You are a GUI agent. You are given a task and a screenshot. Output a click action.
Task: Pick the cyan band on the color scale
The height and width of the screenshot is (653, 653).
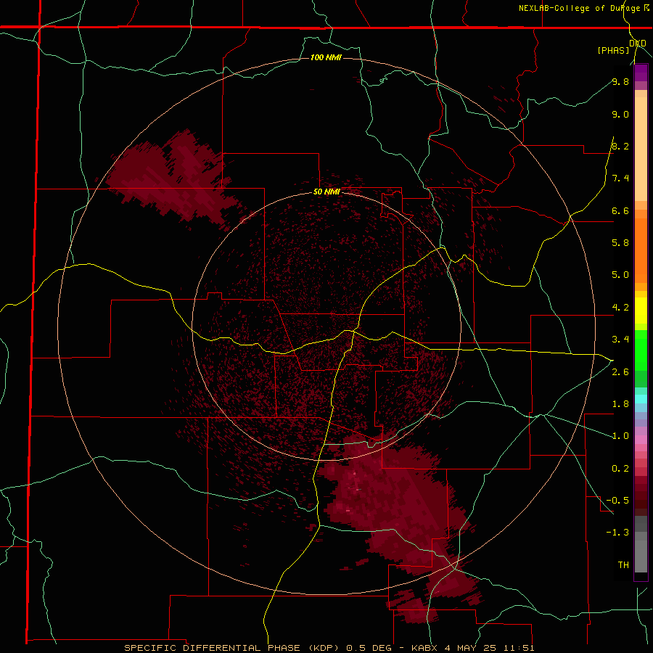pos(641,399)
